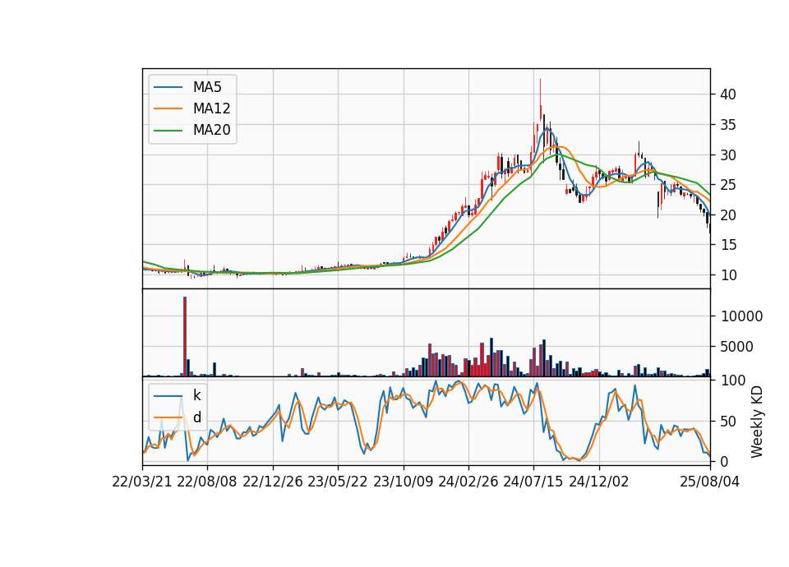789x567 pixels.
Task: Click the k legend label in KD panel
Action: click(x=196, y=395)
